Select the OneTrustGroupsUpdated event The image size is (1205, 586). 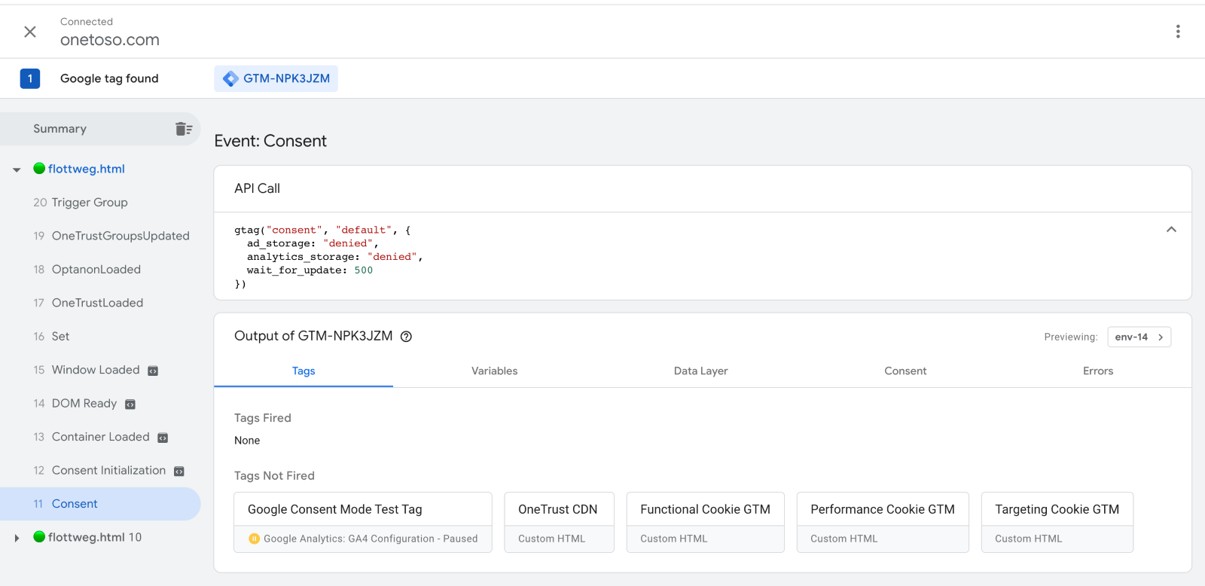pyautogui.click(x=120, y=236)
